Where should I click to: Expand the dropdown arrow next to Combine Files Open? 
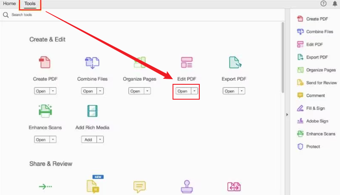100,91
